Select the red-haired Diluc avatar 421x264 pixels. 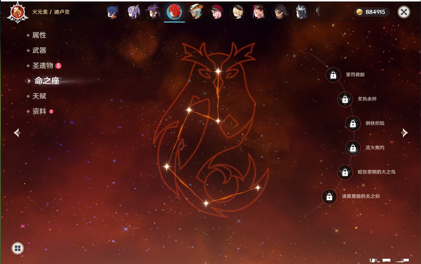click(174, 12)
